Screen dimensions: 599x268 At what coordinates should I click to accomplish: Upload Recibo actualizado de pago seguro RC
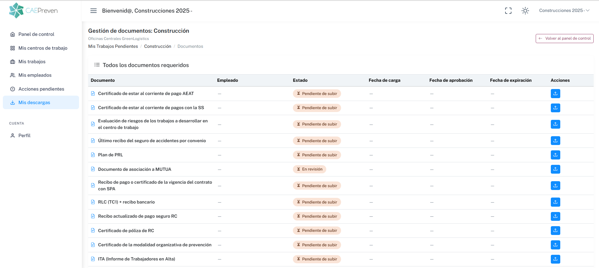tap(555, 216)
